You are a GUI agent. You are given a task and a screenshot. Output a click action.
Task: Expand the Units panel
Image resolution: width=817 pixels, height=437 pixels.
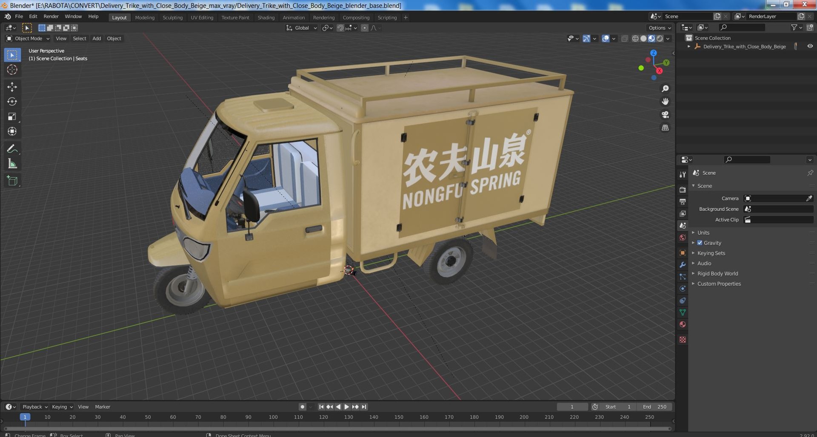[x=703, y=233]
